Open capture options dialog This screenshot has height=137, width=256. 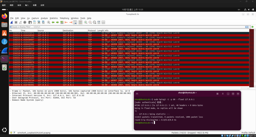click(25, 22)
